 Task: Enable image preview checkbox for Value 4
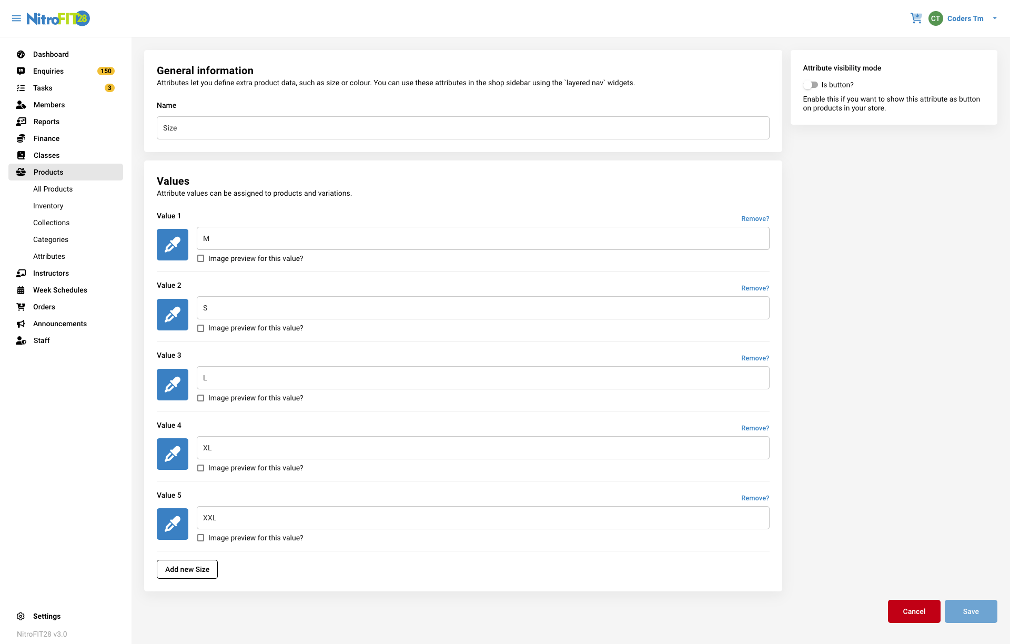(x=201, y=468)
